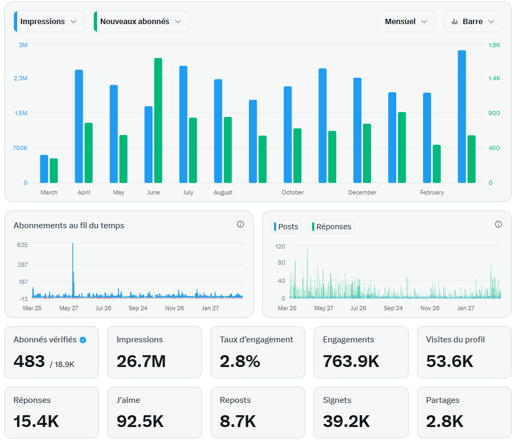Click the 3M left axis value

click(23, 45)
